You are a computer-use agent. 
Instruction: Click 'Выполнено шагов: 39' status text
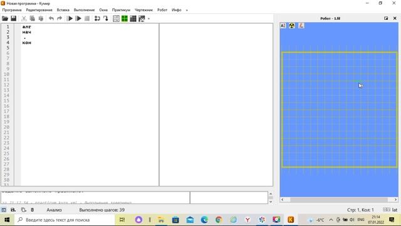(102, 210)
